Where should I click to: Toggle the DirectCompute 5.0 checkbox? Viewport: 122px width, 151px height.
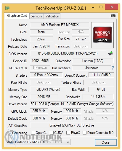[x=84, y=132]
